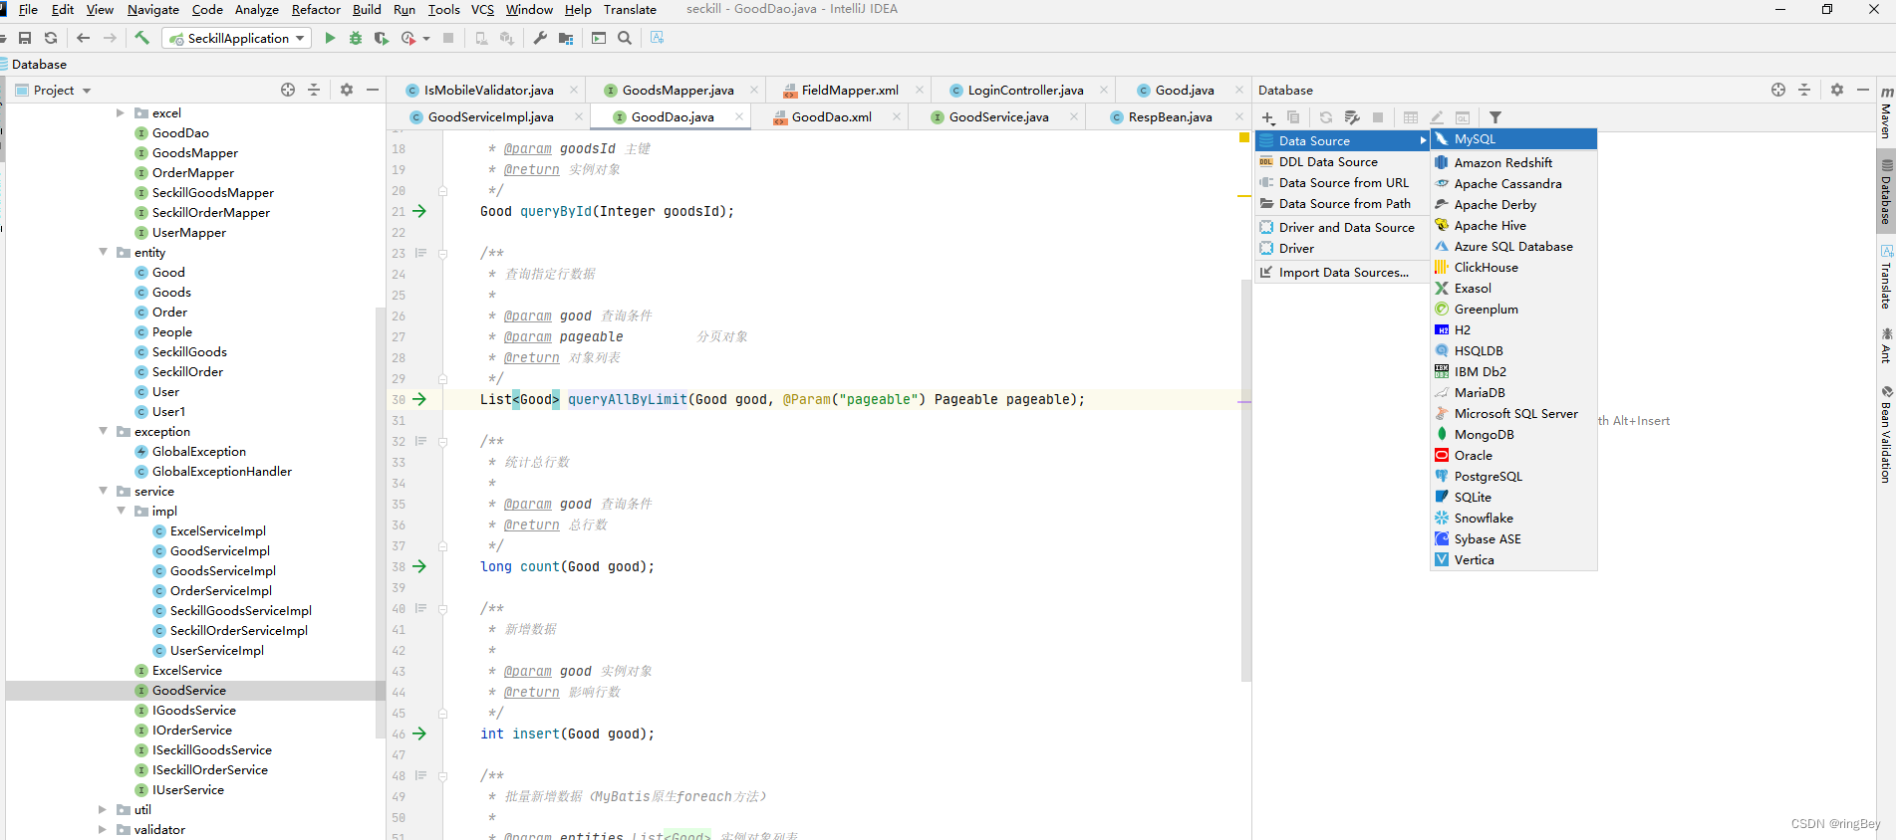Click the editor vertical scrollbar
The image size is (1896, 840).
(x=1245, y=481)
